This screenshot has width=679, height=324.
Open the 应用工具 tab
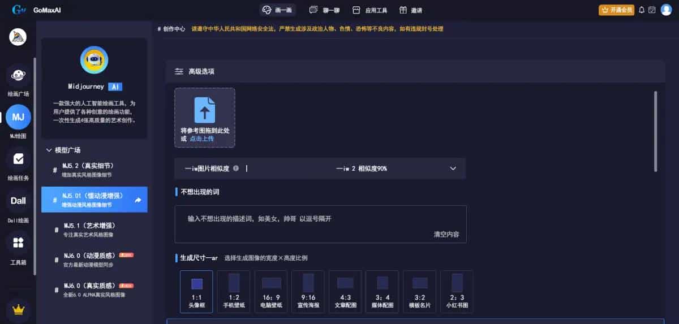[369, 10]
